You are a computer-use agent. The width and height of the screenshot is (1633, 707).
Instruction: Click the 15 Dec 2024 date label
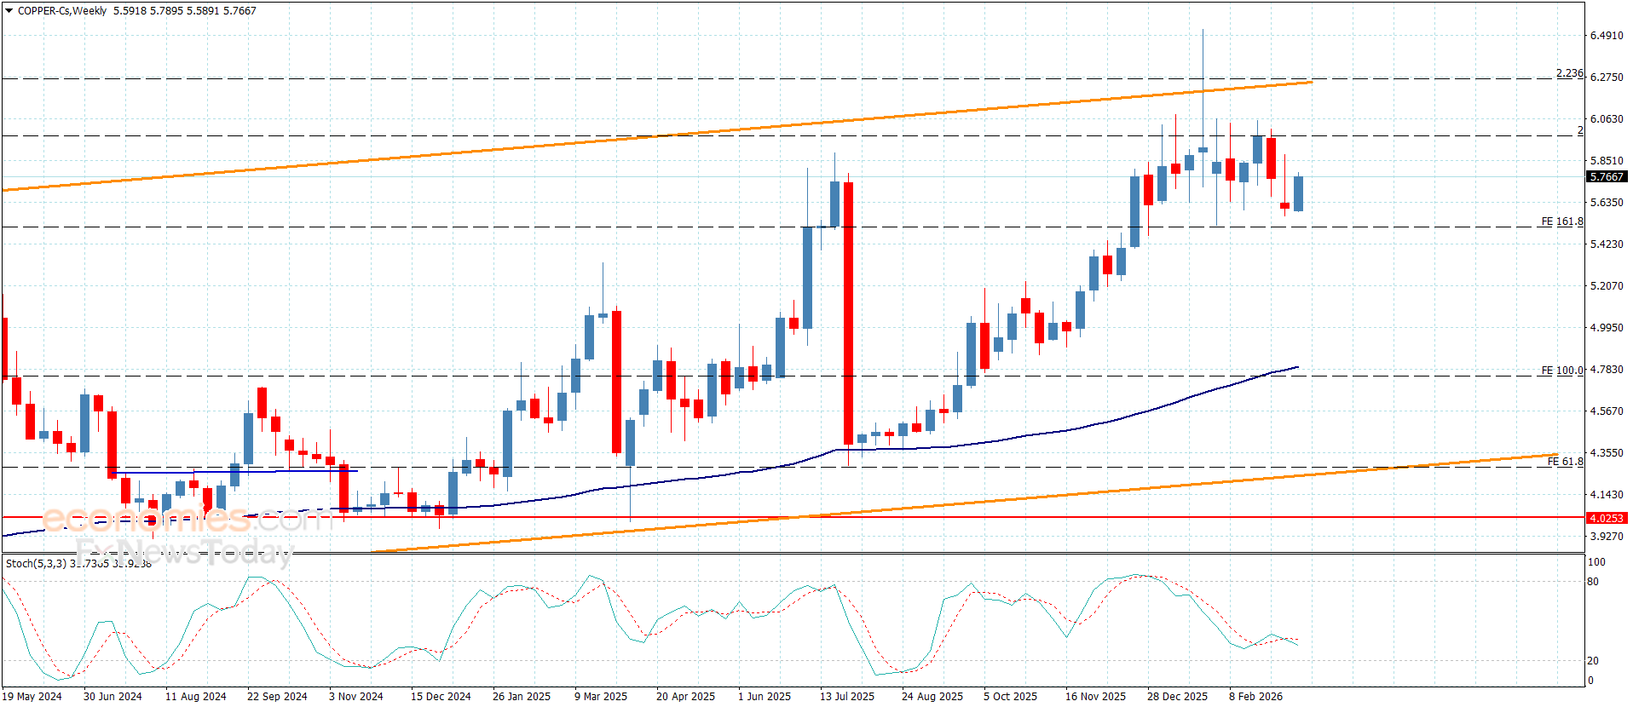pyautogui.click(x=441, y=697)
